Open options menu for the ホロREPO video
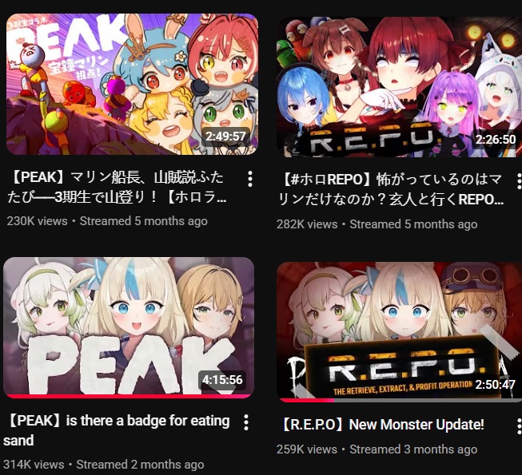This screenshot has width=522, height=475. [x=519, y=181]
